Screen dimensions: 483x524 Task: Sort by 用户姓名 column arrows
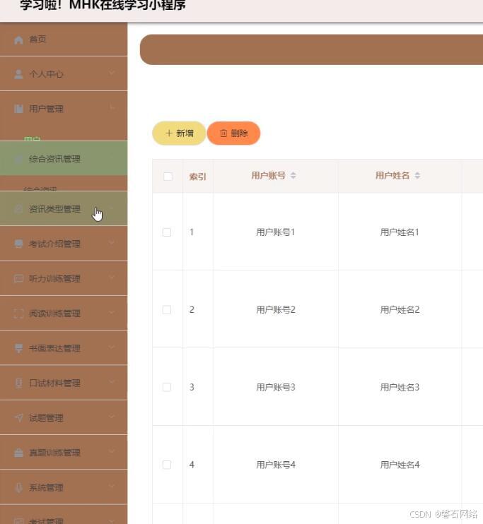[x=417, y=175]
